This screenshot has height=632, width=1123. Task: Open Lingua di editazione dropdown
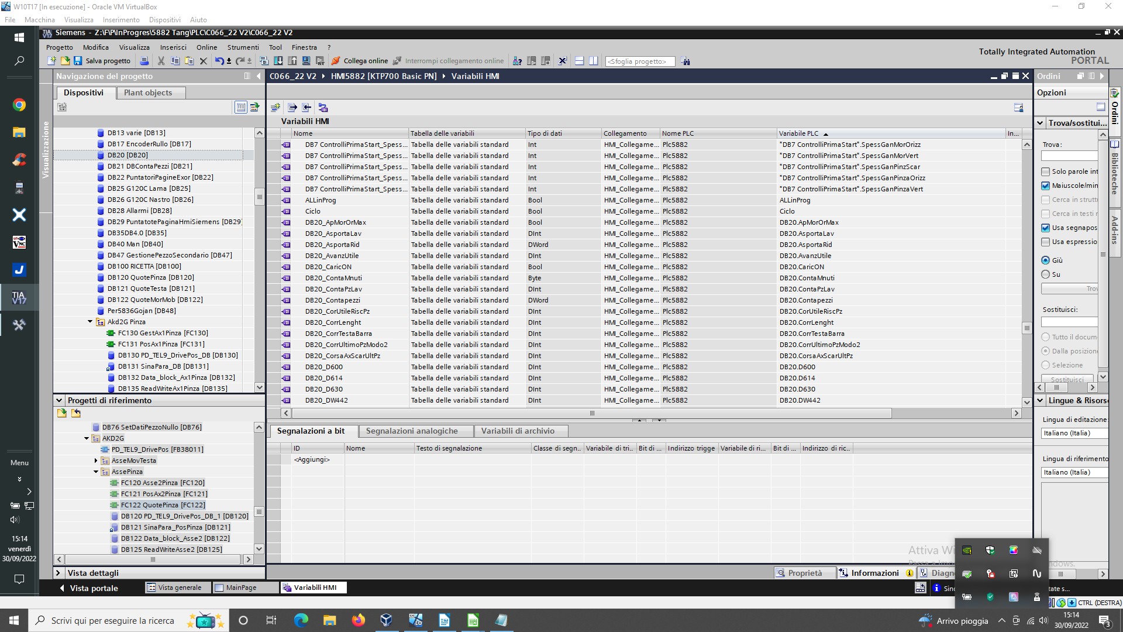[1074, 433]
